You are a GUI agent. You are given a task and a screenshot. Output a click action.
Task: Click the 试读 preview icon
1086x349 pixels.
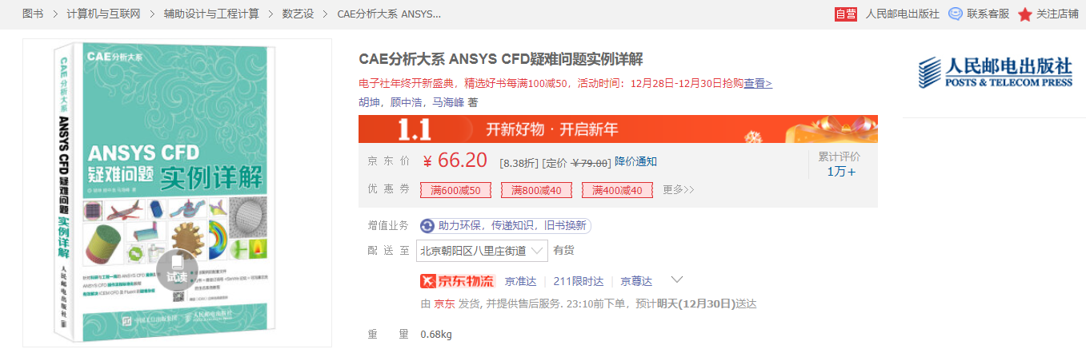click(x=177, y=270)
